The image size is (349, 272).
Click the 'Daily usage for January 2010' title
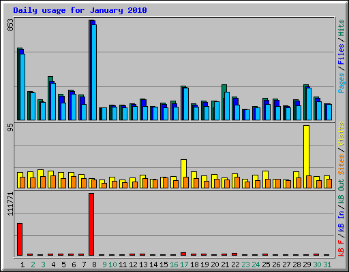point(80,10)
